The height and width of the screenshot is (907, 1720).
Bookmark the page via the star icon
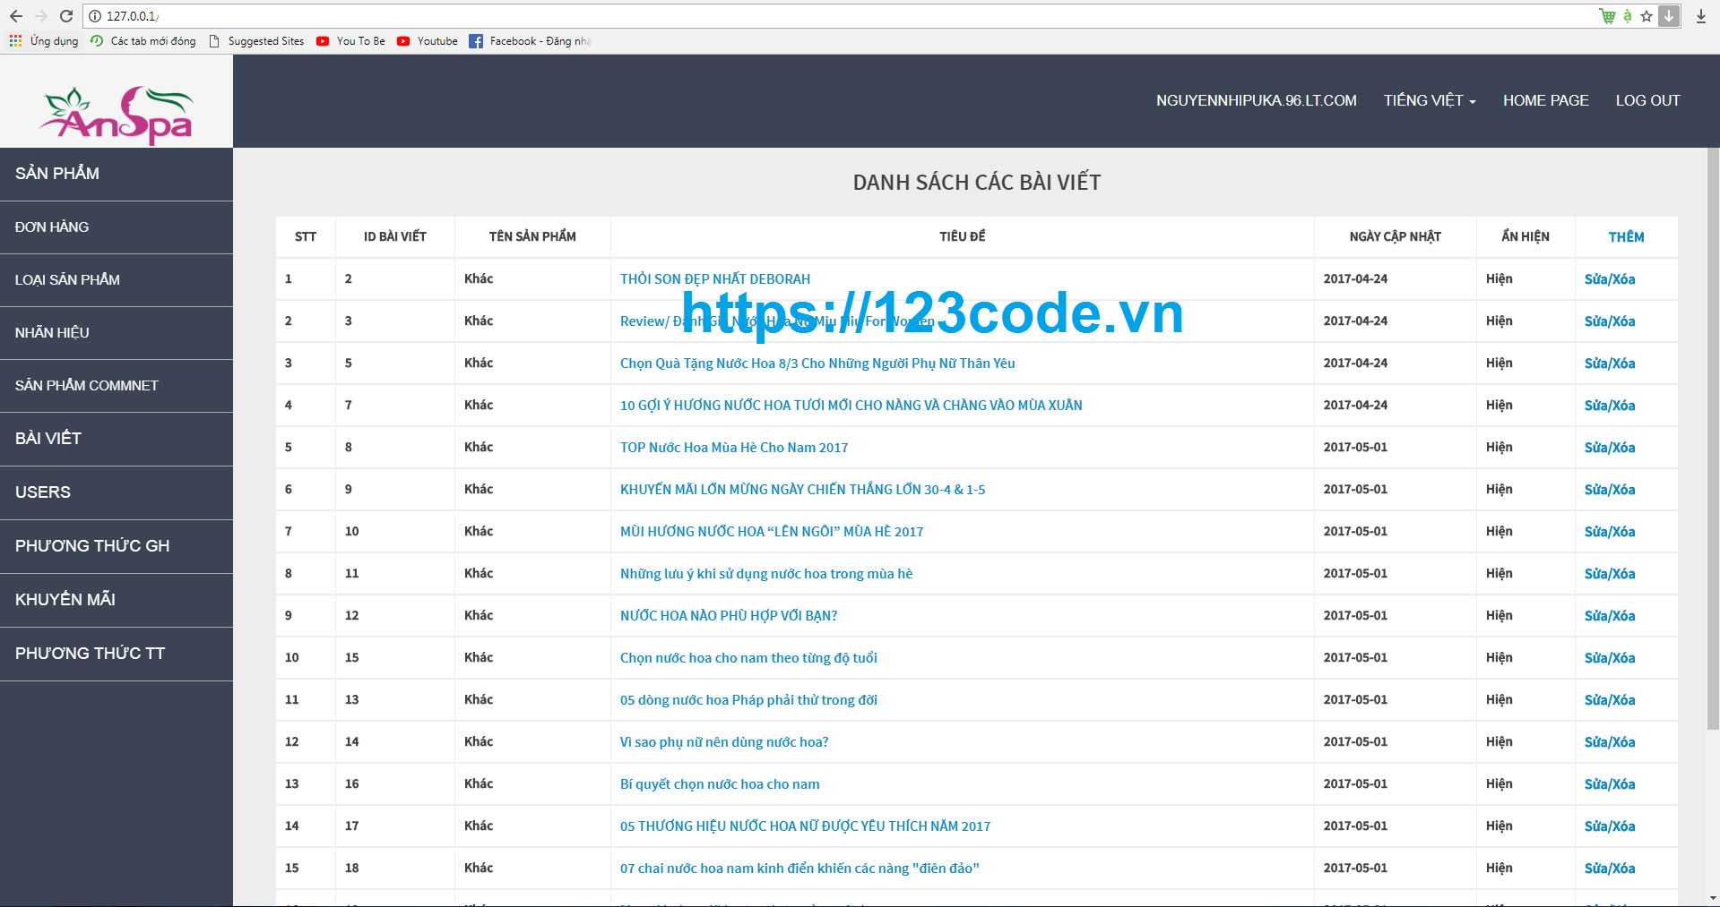(x=1647, y=15)
